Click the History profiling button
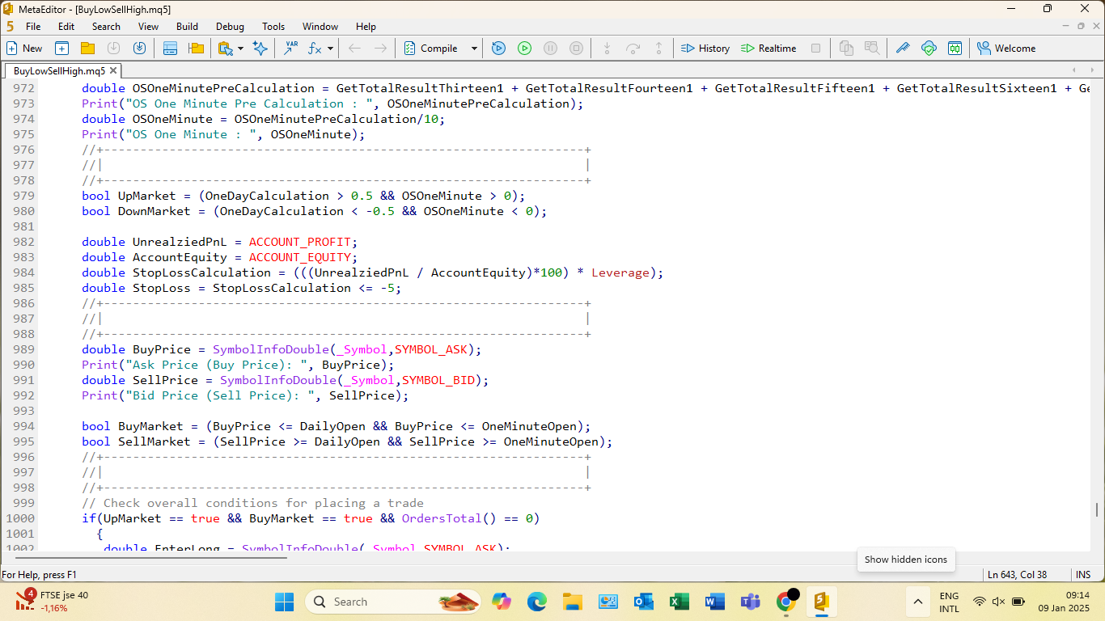 705,49
